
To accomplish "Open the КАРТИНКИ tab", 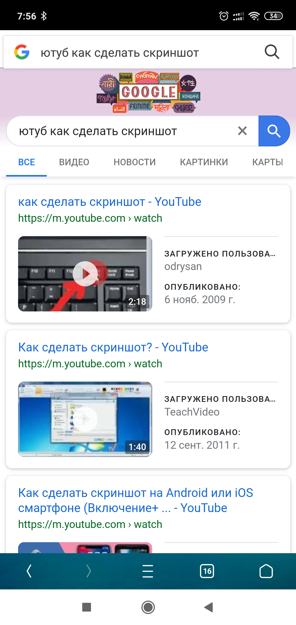I will (x=204, y=162).
